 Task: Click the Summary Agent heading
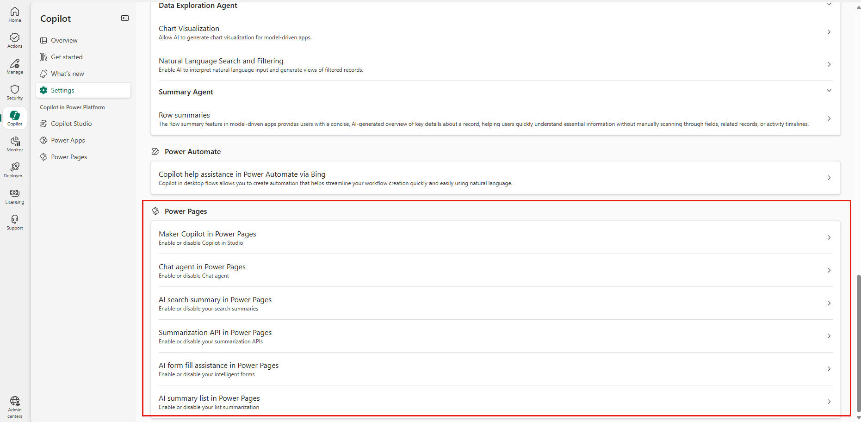pos(186,92)
